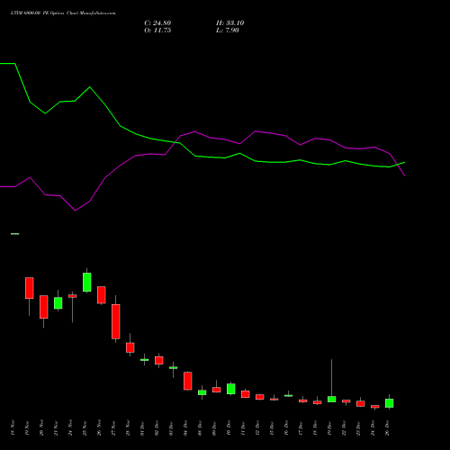
Task: Click the open value 'O: 11.75'
Action: tap(157, 31)
